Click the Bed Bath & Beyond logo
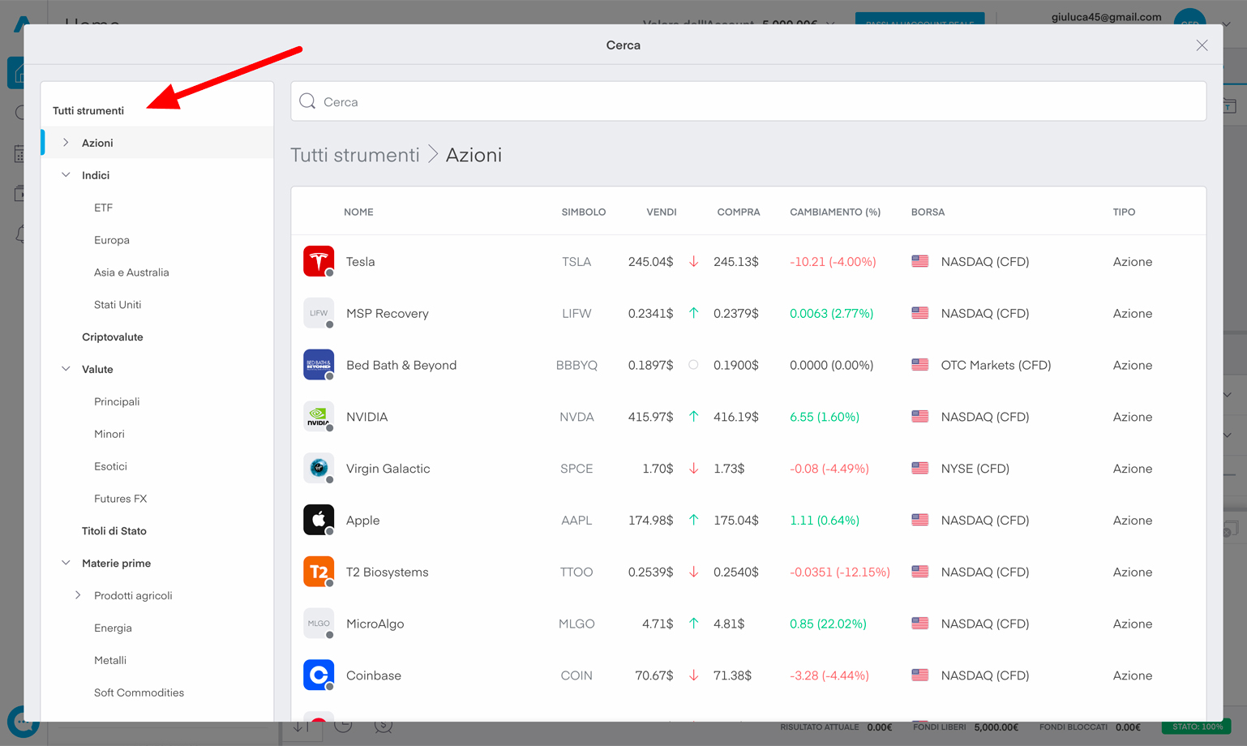 pyautogui.click(x=319, y=365)
